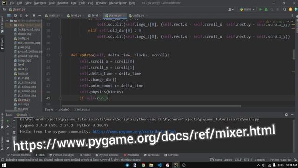Screen dimensions: 298x168
Task: Hide the Project tool window
Action: tap(40, 15)
